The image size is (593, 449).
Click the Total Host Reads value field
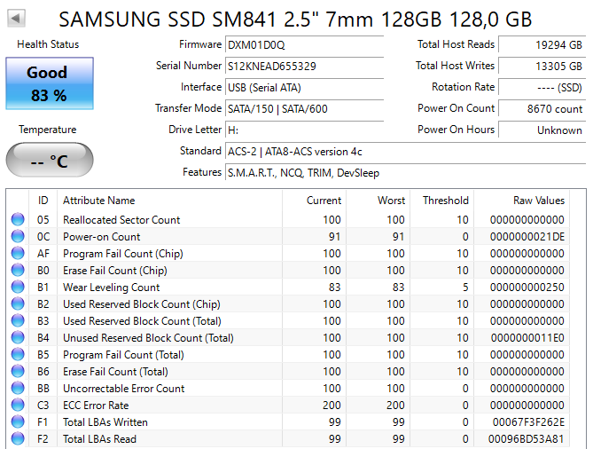click(x=541, y=44)
